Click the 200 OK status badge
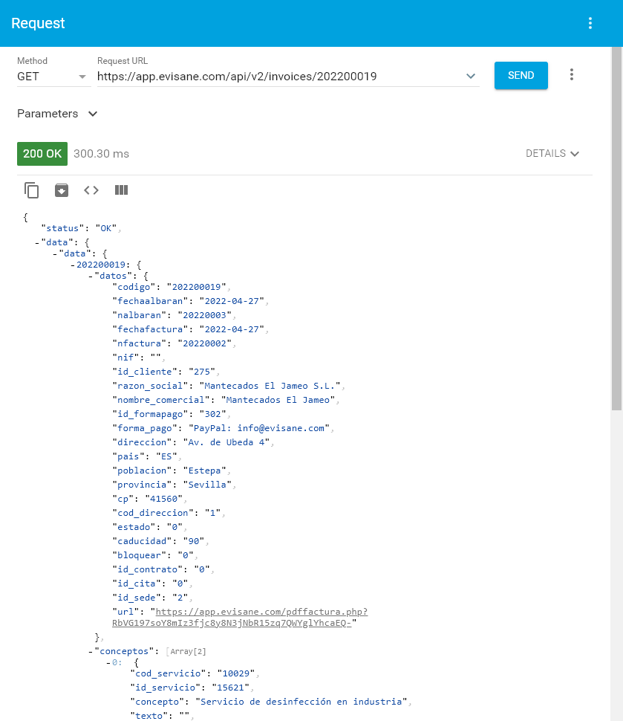The width and height of the screenshot is (623, 721). [42, 153]
